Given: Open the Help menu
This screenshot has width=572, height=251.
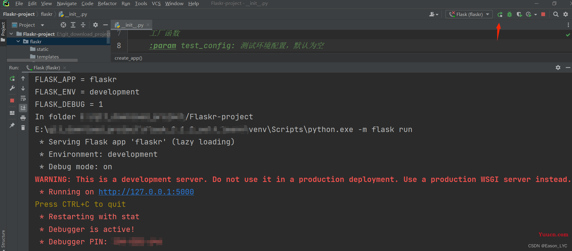Looking at the screenshot, I should [193, 4].
